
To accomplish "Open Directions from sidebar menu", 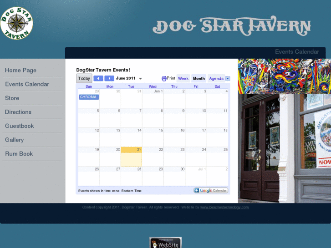I will click(18, 112).
